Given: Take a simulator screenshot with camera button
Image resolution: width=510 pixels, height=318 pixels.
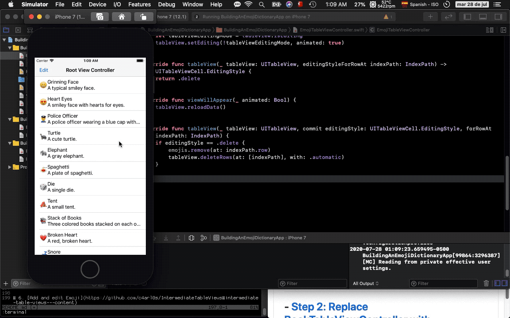Looking at the screenshot, I should point(100,17).
